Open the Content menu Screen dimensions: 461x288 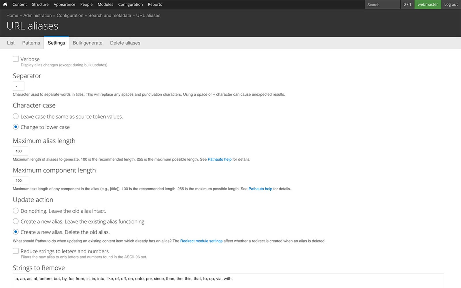click(20, 4)
